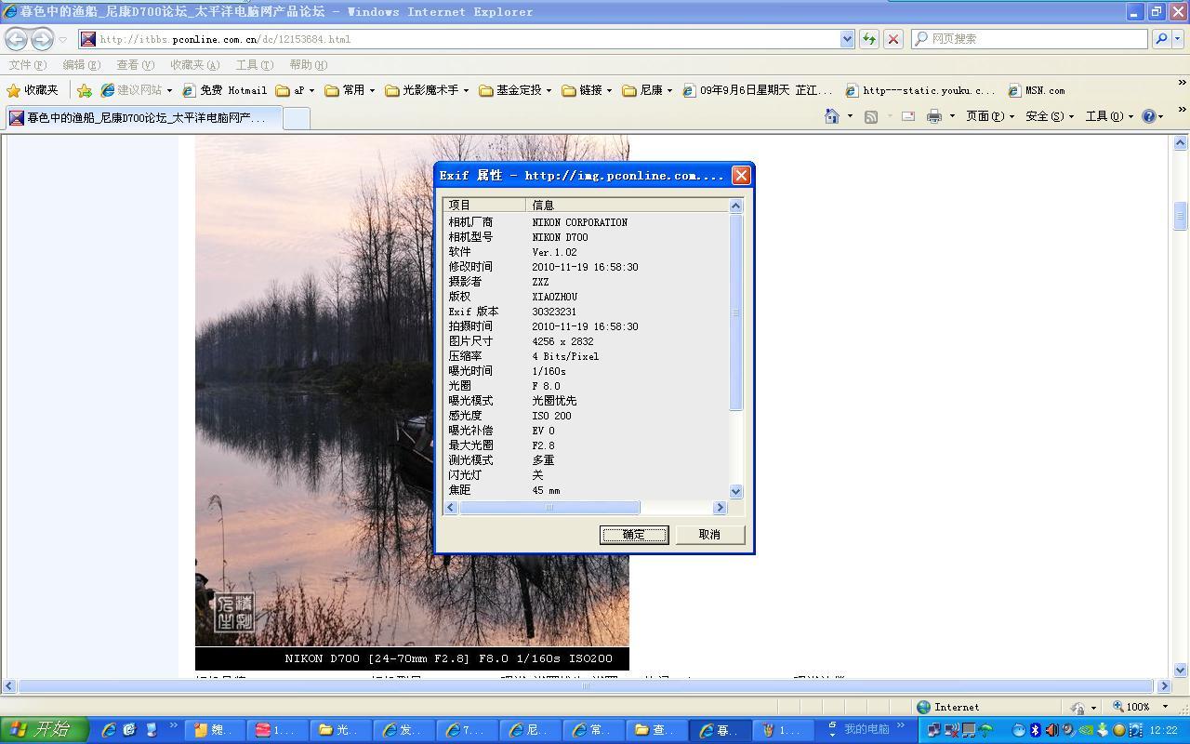1190x744 pixels.
Task: Click the Home icon in command bar
Action: pyautogui.click(x=832, y=116)
